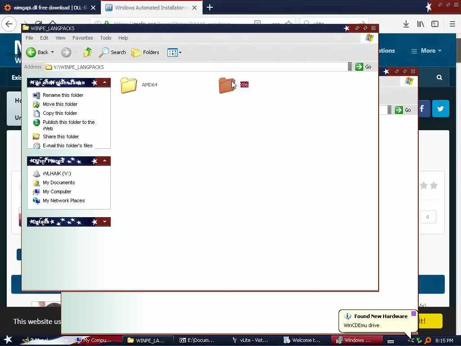Open the Tools menu
This screenshot has width=461, height=346.
105,38
